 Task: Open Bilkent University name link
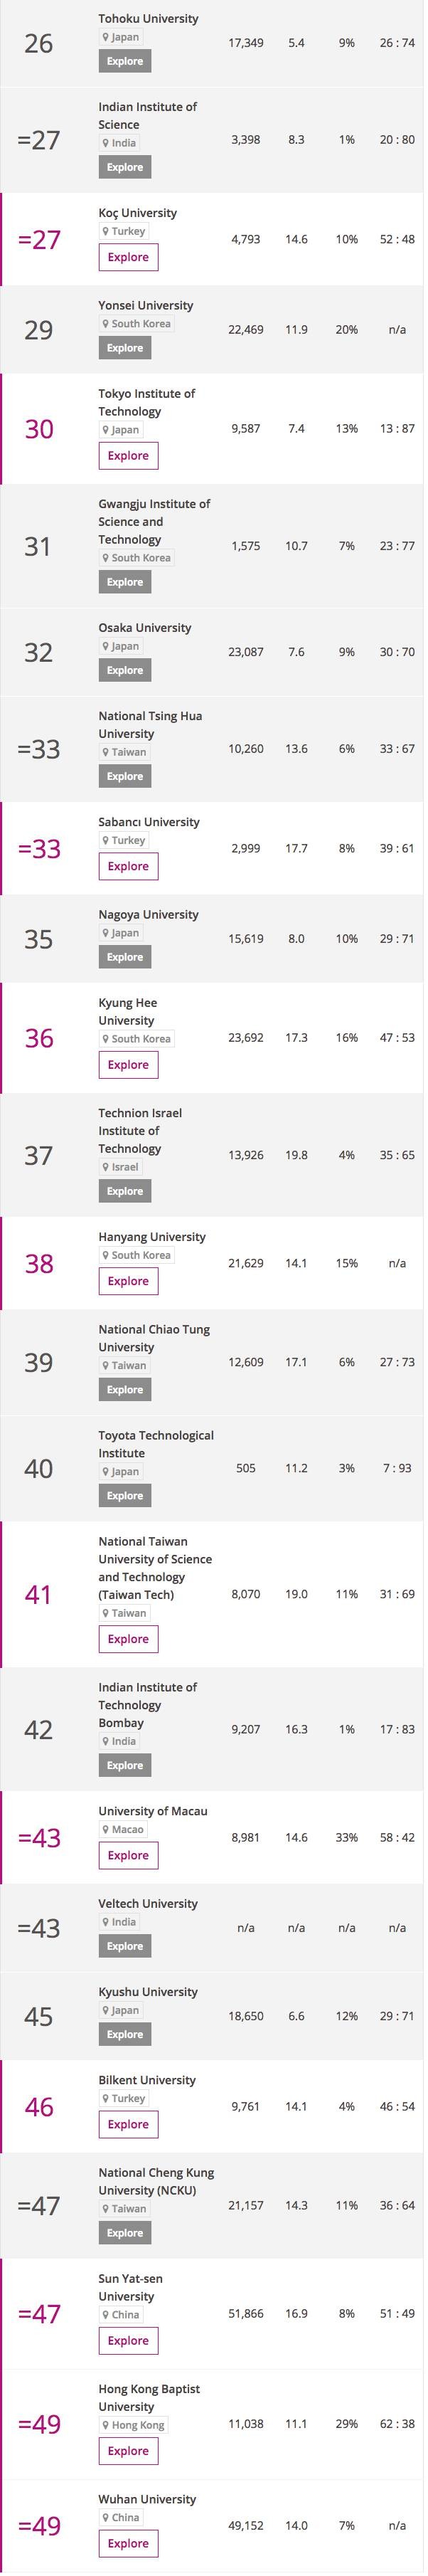147,2080
